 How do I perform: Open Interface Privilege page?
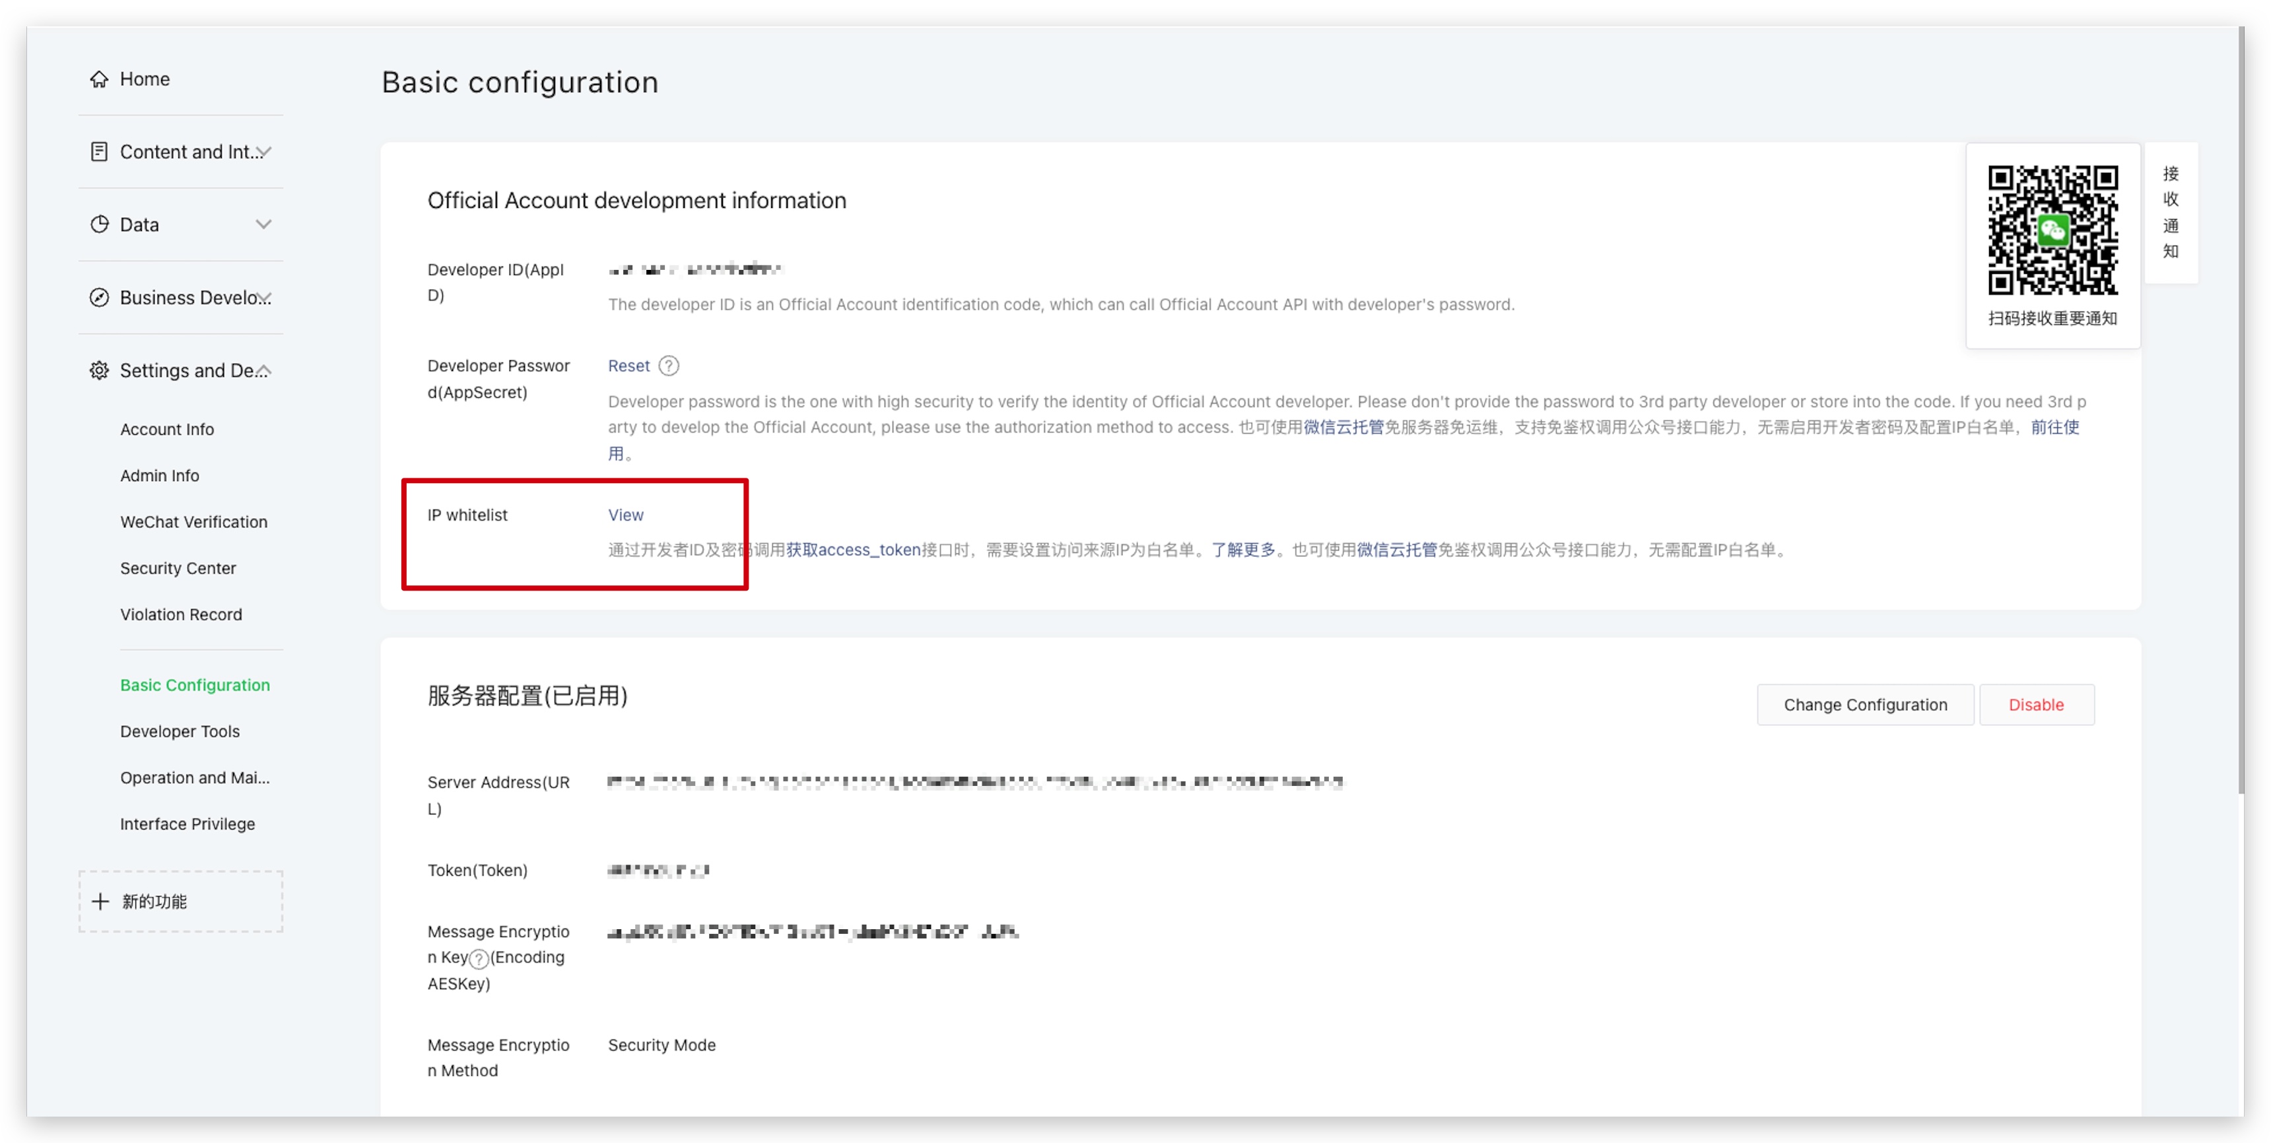point(187,824)
